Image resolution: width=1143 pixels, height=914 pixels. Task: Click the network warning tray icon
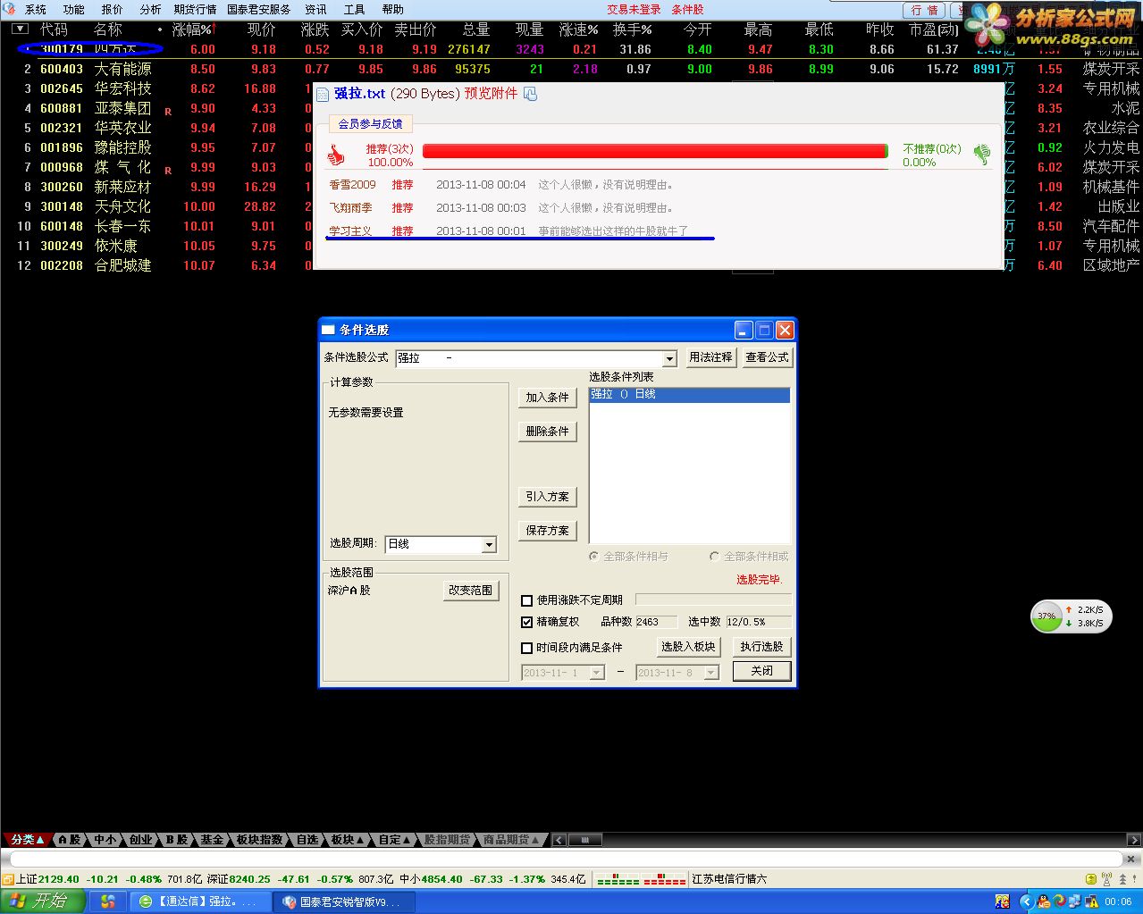point(1091,901)
